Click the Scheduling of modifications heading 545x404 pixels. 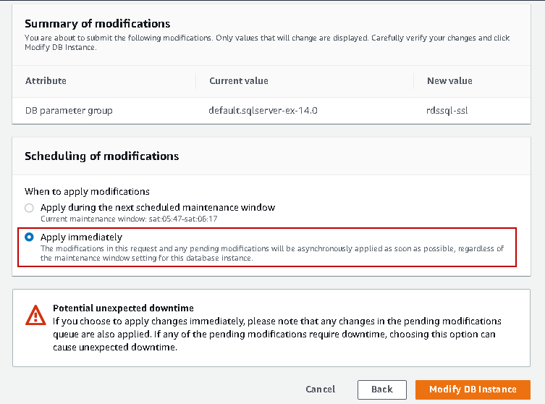[x=101, y=156]
